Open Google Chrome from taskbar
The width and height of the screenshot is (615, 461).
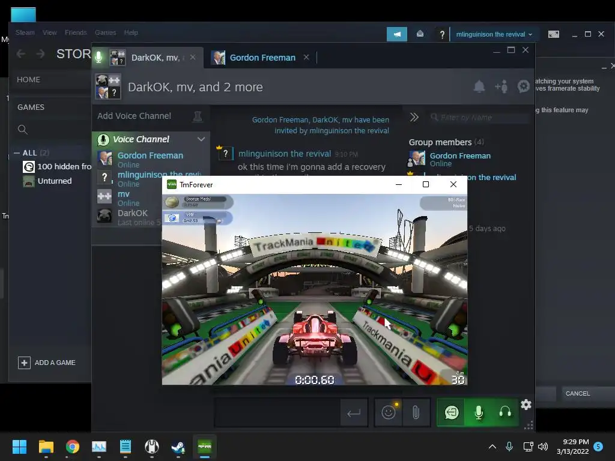tap(73, 447)
